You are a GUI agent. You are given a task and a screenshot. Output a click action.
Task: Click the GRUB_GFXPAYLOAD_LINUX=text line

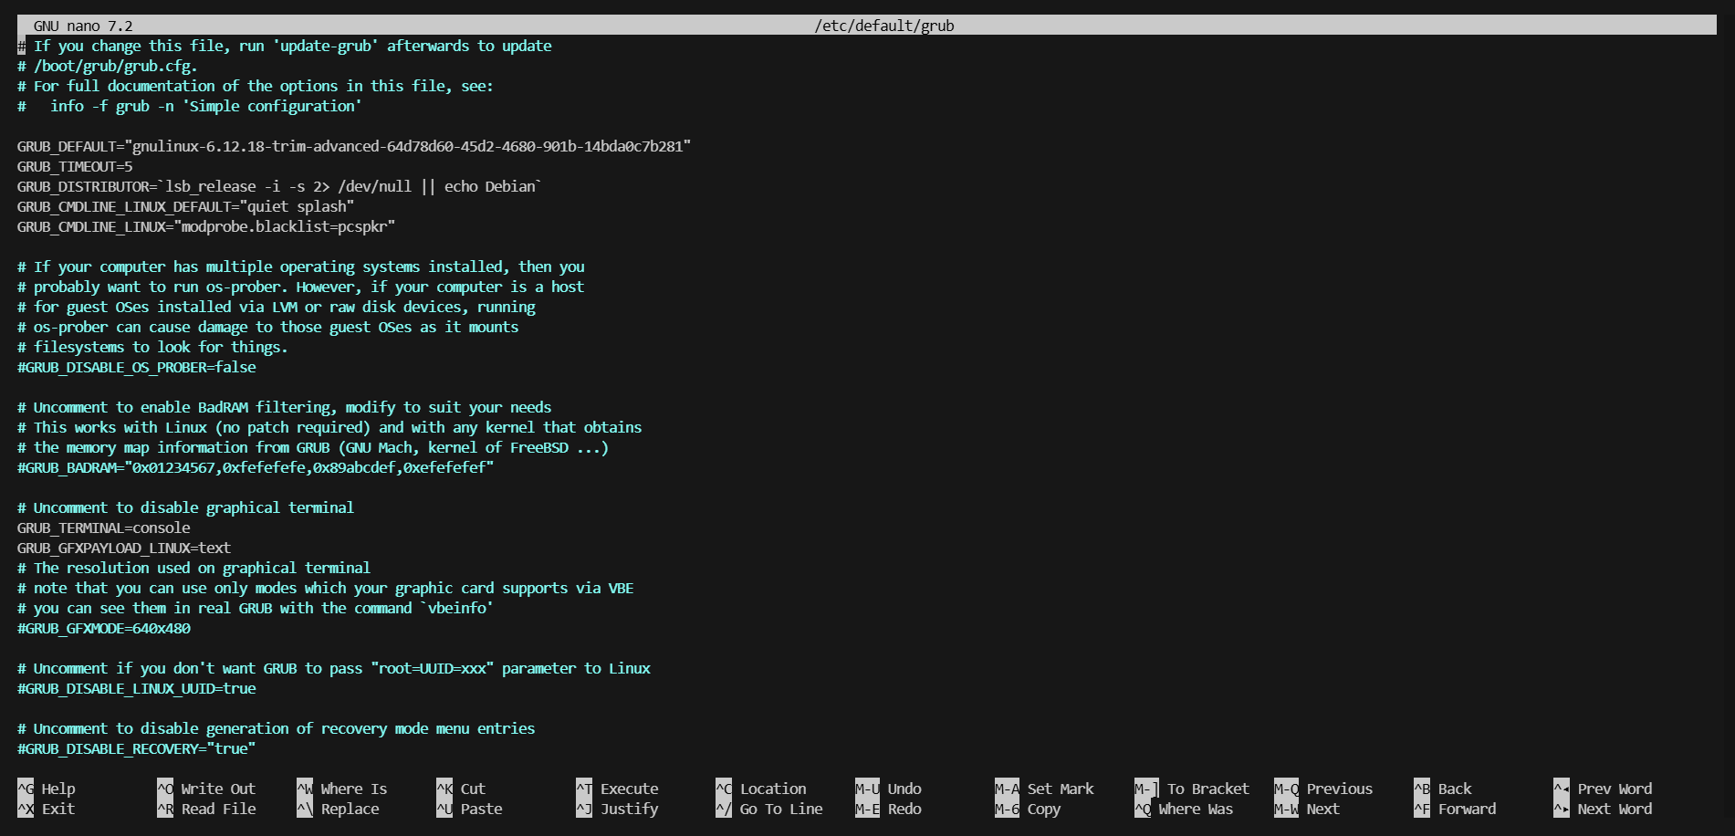[124, 548]
